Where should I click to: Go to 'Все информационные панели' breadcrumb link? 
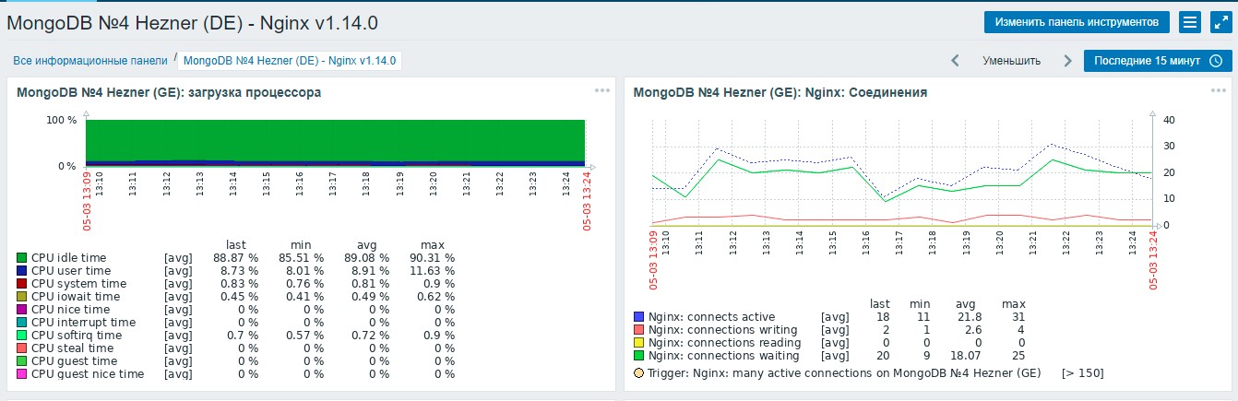click(x=90, y=60)
